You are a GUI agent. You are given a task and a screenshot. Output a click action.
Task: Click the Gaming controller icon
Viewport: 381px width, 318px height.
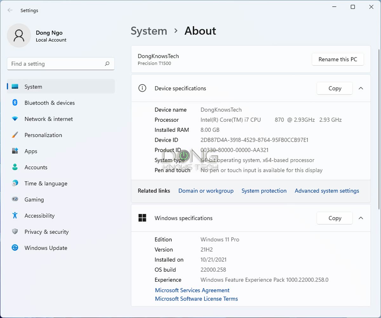click(x=15, y=200)
